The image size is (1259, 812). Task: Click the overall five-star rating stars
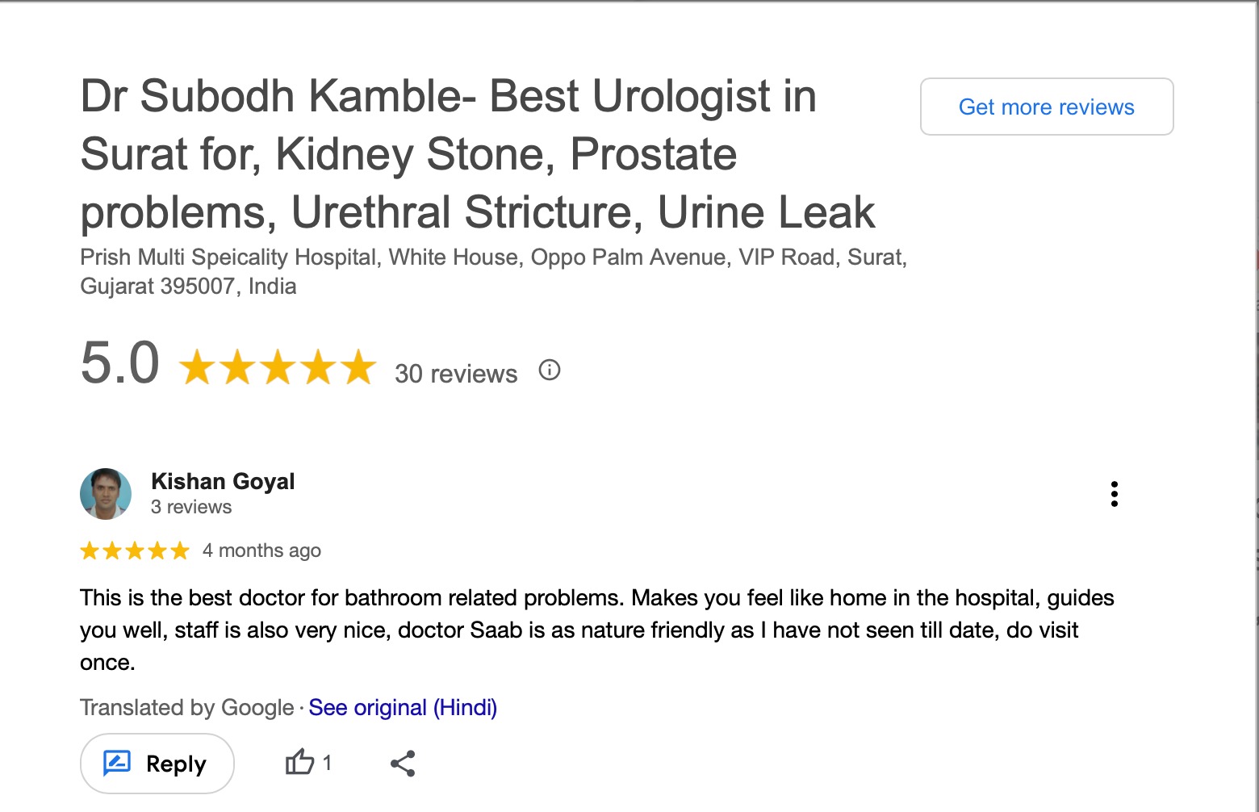[278, 368]
